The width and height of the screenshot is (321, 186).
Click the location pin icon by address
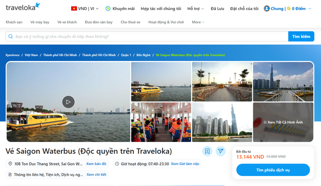tap(10, 163)
